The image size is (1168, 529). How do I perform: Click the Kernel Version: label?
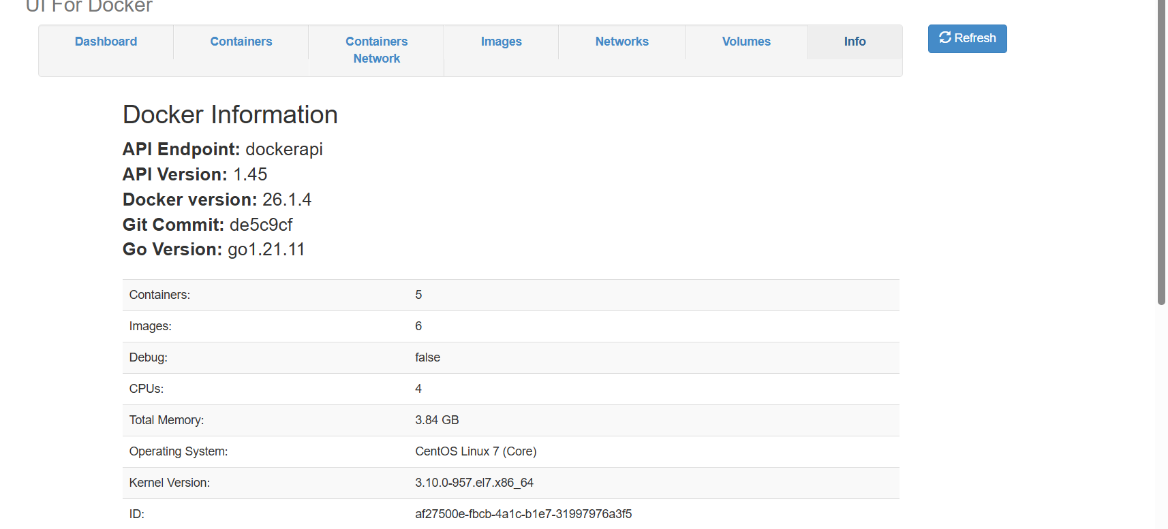(x=170, y=483)
